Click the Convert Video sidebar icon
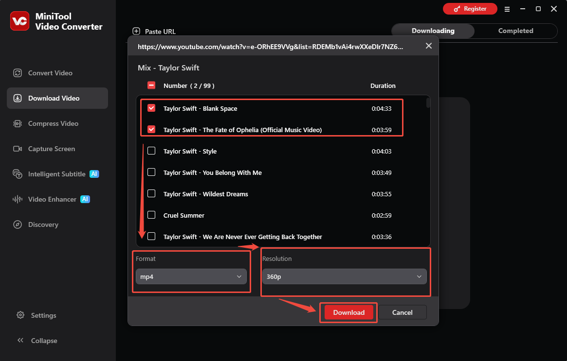This screenshot has height=361, width=567. [18, 73]
